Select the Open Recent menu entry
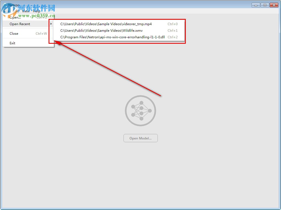This screenshot has height=210, width=281. click(x=28, y=24)
